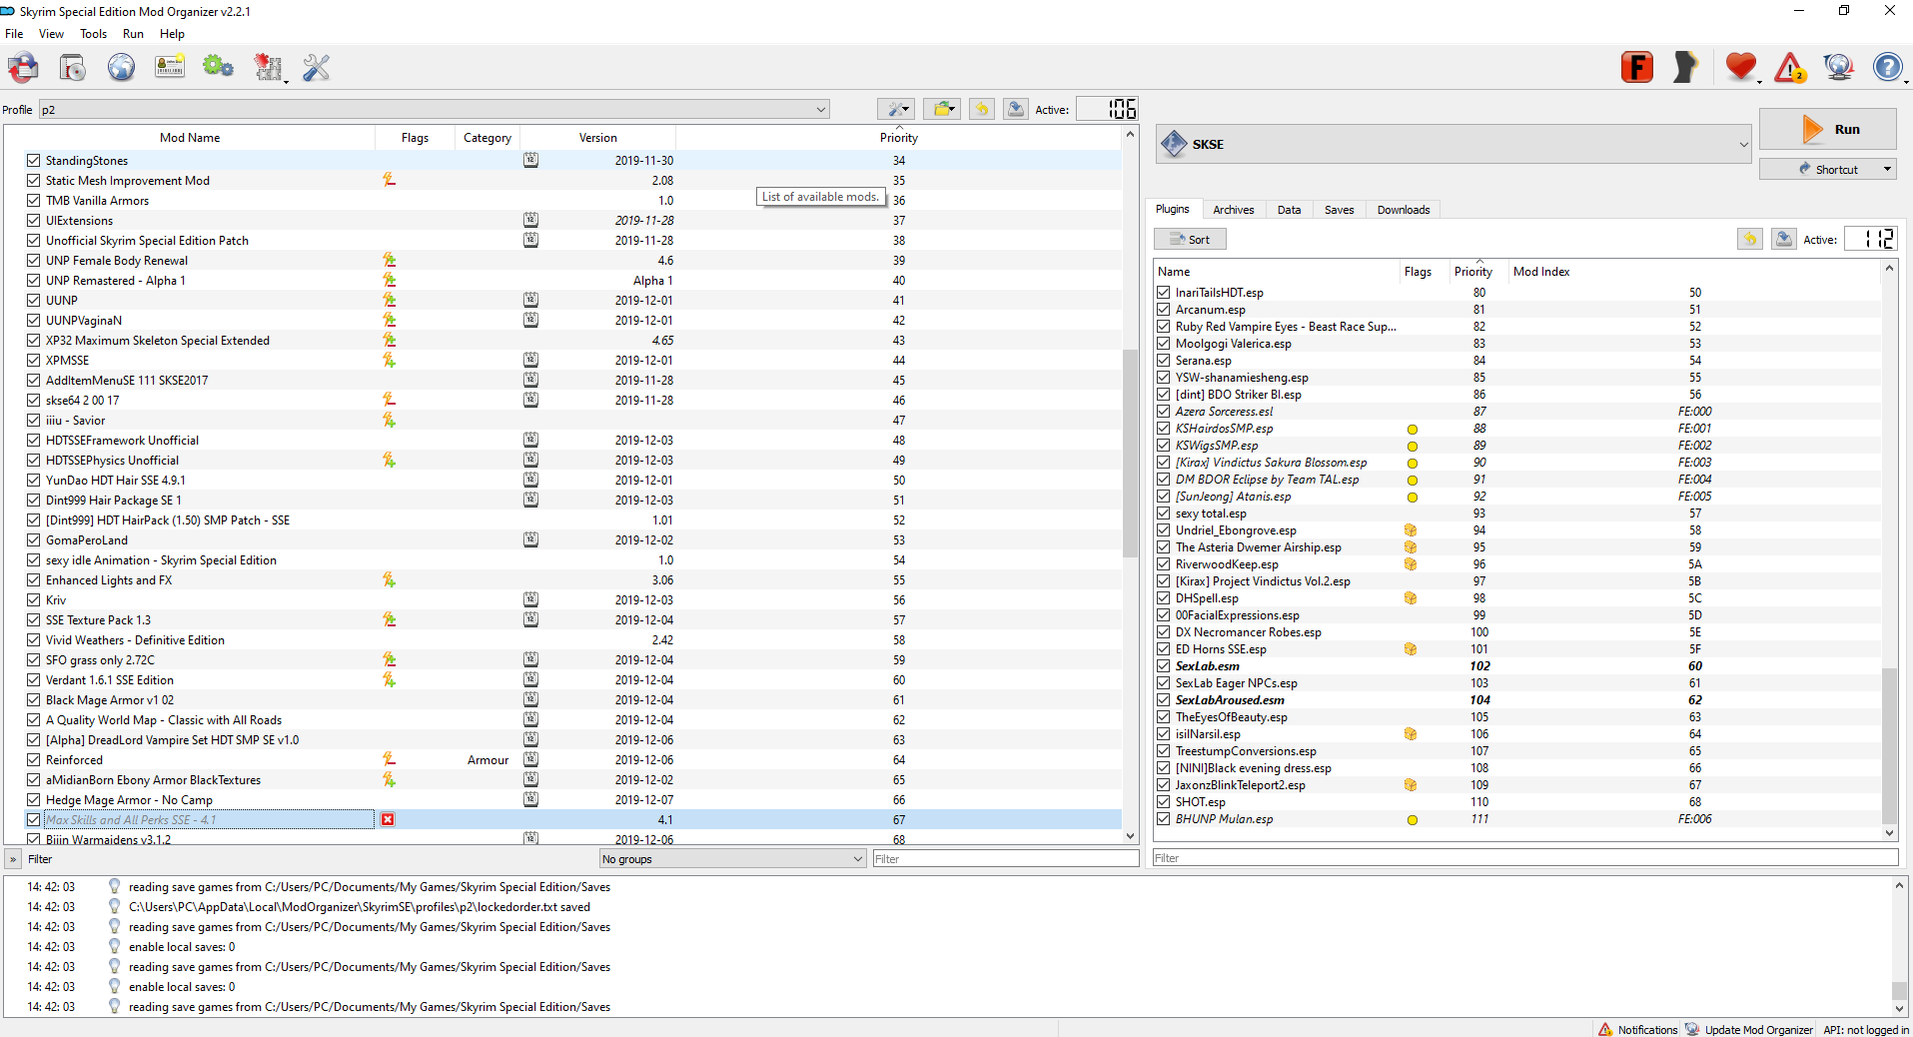The width and height of the screenshot is (1913, 1037).
Task: Click the plugin list scrollbar thumb
Action: pos(1889,744)
